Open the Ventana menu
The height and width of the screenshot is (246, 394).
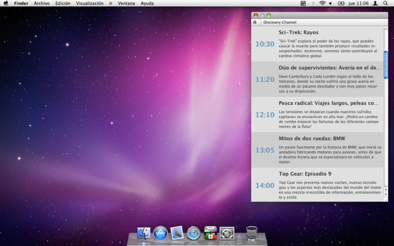point(127,3)
